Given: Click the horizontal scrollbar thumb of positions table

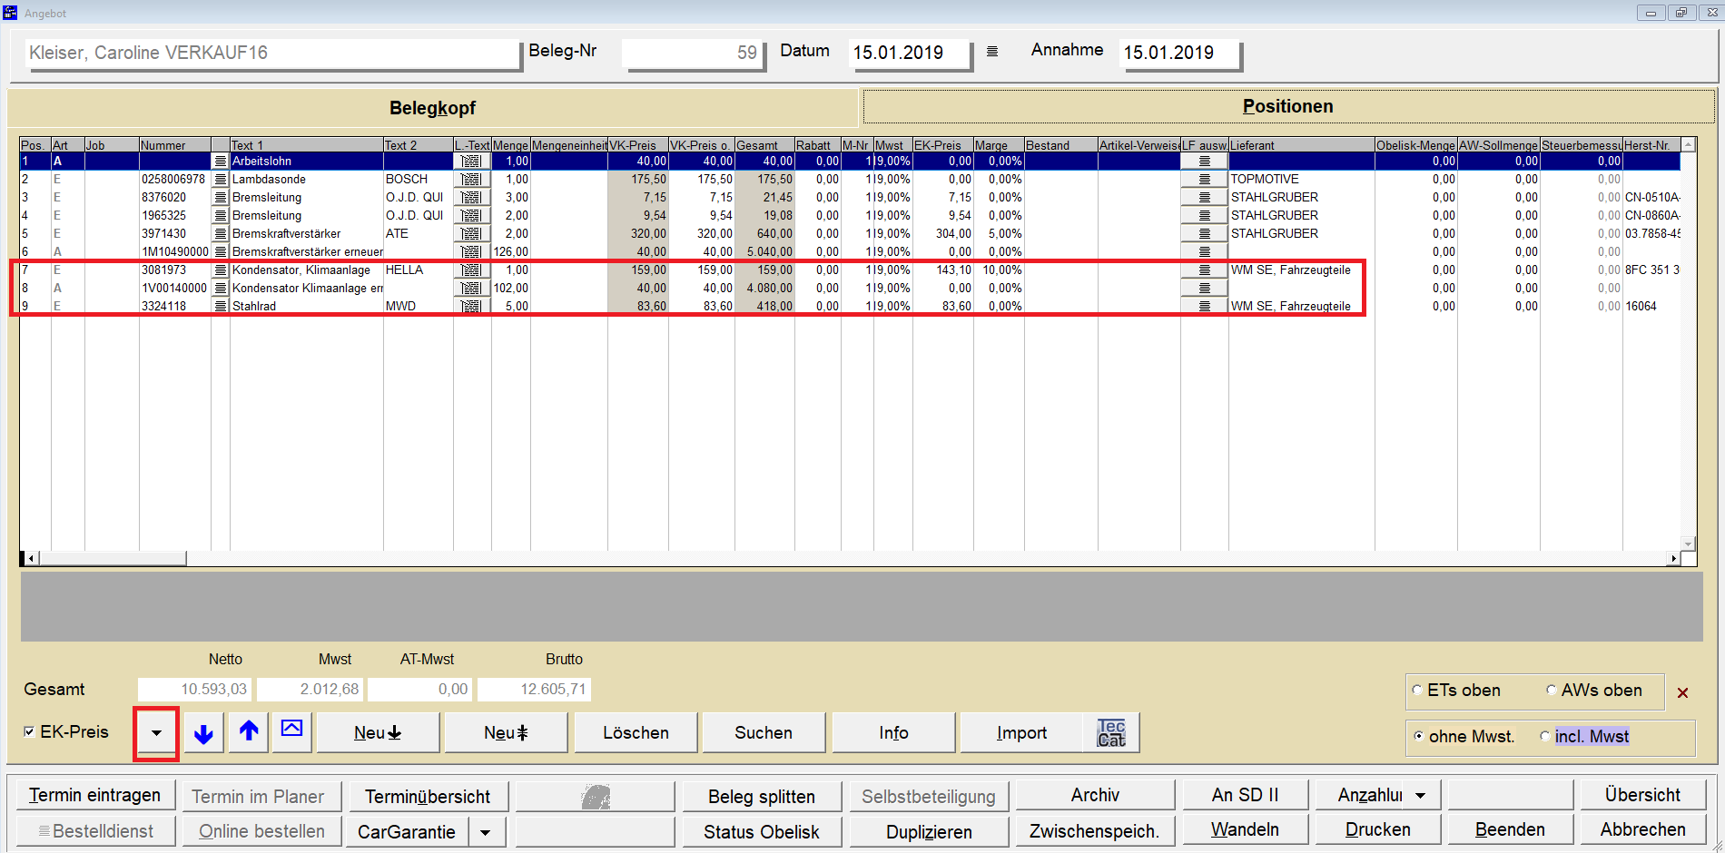Looking at the screenshot, I should coord(113,559).
